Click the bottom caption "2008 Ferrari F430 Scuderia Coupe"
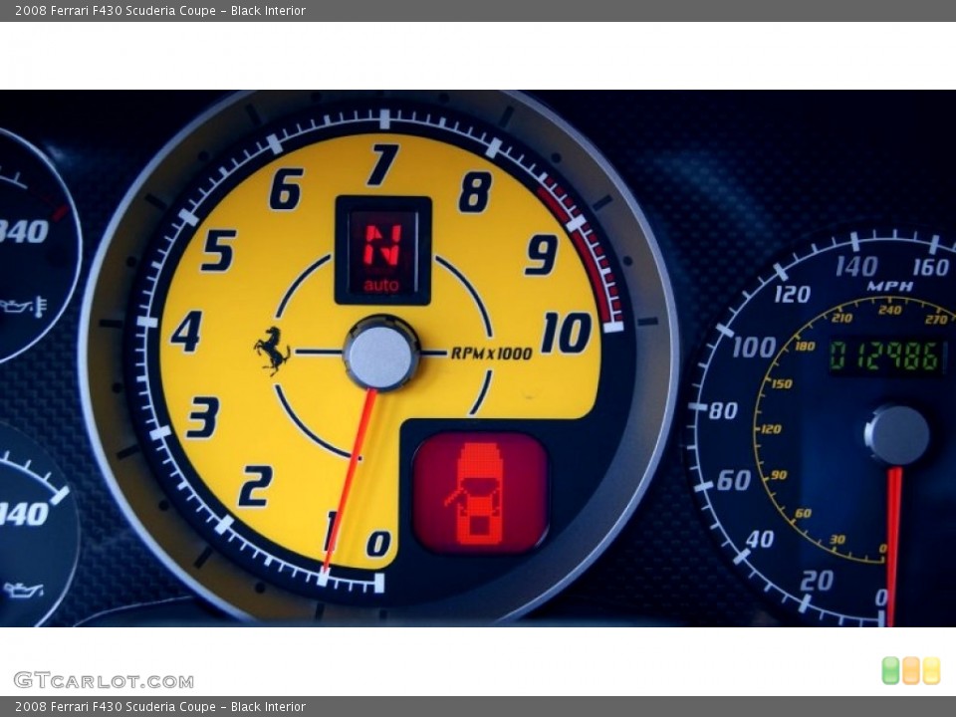The width and height of the screenshot is (956, 717). [x=116, y=706]
